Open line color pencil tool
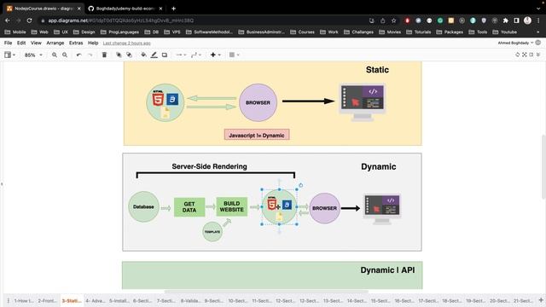 coord(154,55)
